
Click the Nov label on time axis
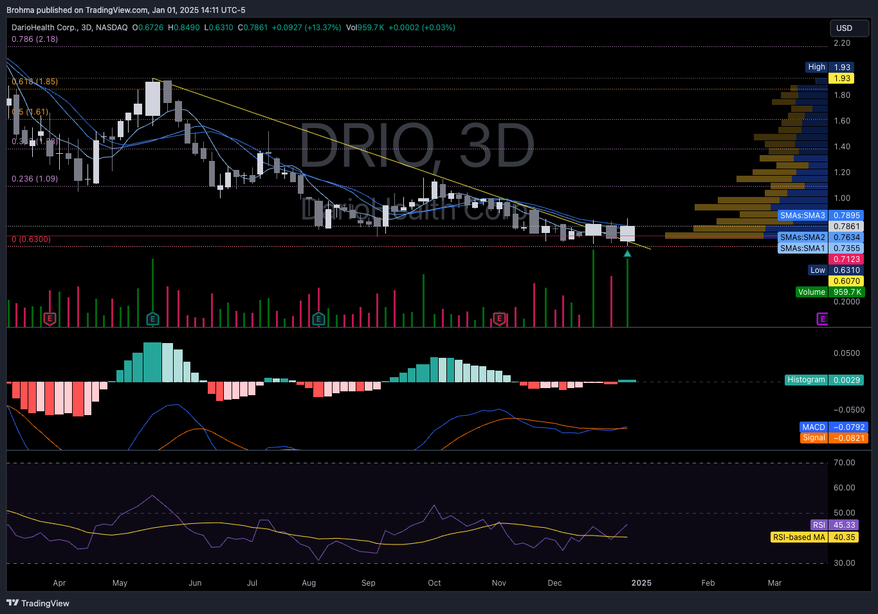[499, 583]
